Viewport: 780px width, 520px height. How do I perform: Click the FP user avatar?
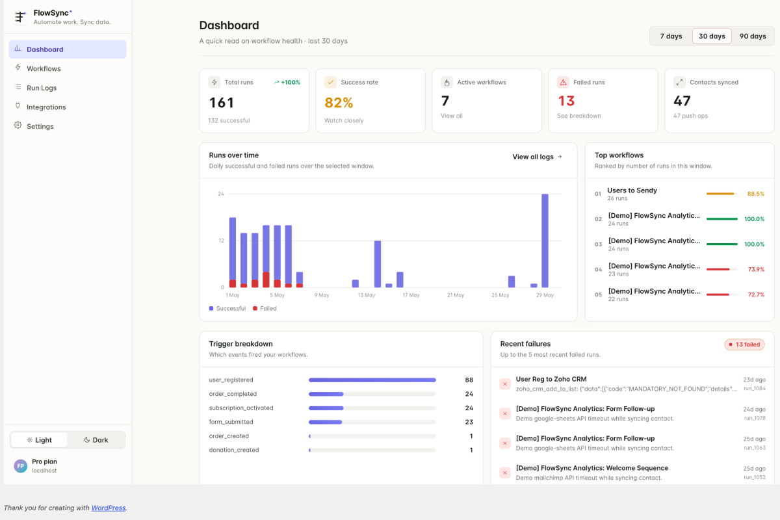click(21, 466)
